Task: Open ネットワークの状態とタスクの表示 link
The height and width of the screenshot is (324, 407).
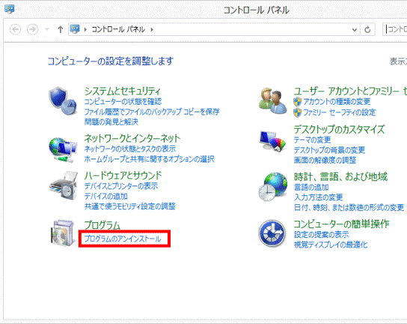Action: pos(130,149)
